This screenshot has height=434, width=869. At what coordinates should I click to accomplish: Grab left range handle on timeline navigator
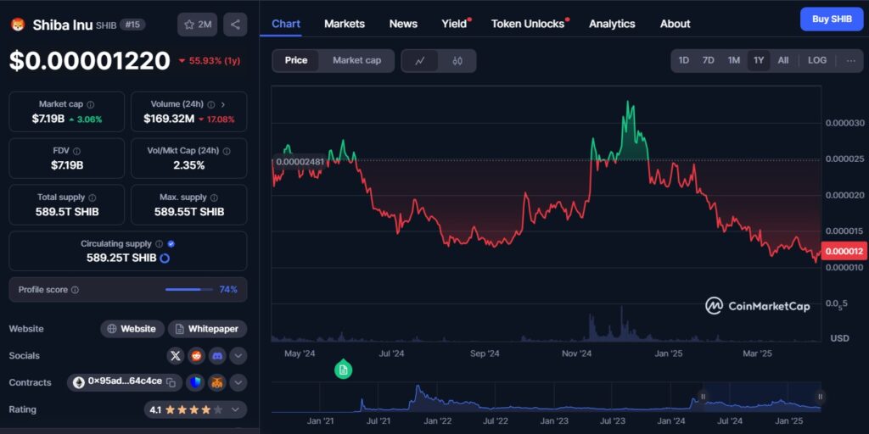coord(703,397)
